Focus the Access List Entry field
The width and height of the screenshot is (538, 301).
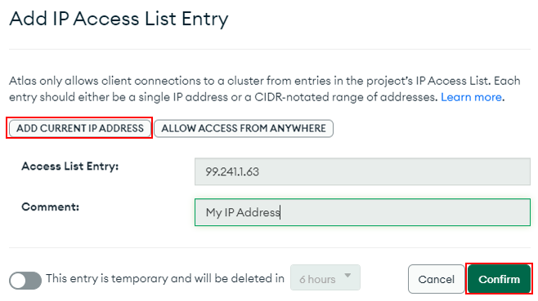(362, 171)
